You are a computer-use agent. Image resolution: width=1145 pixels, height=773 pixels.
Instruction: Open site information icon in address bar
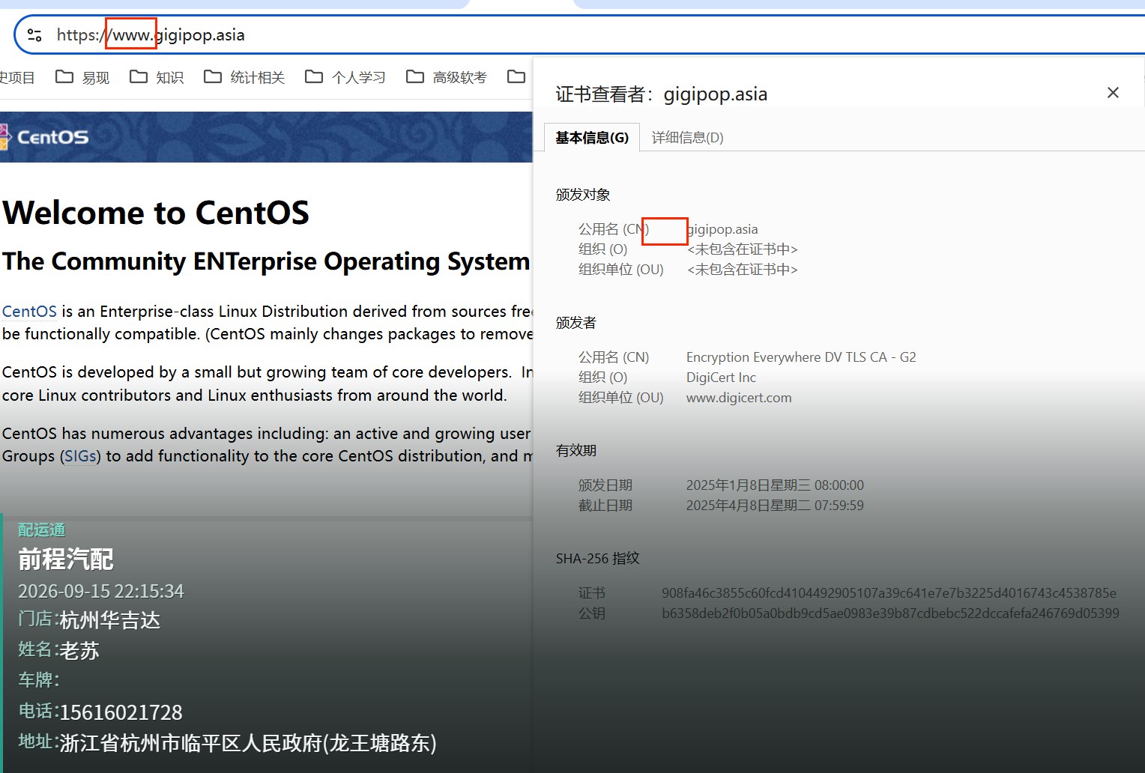point(34,35)
